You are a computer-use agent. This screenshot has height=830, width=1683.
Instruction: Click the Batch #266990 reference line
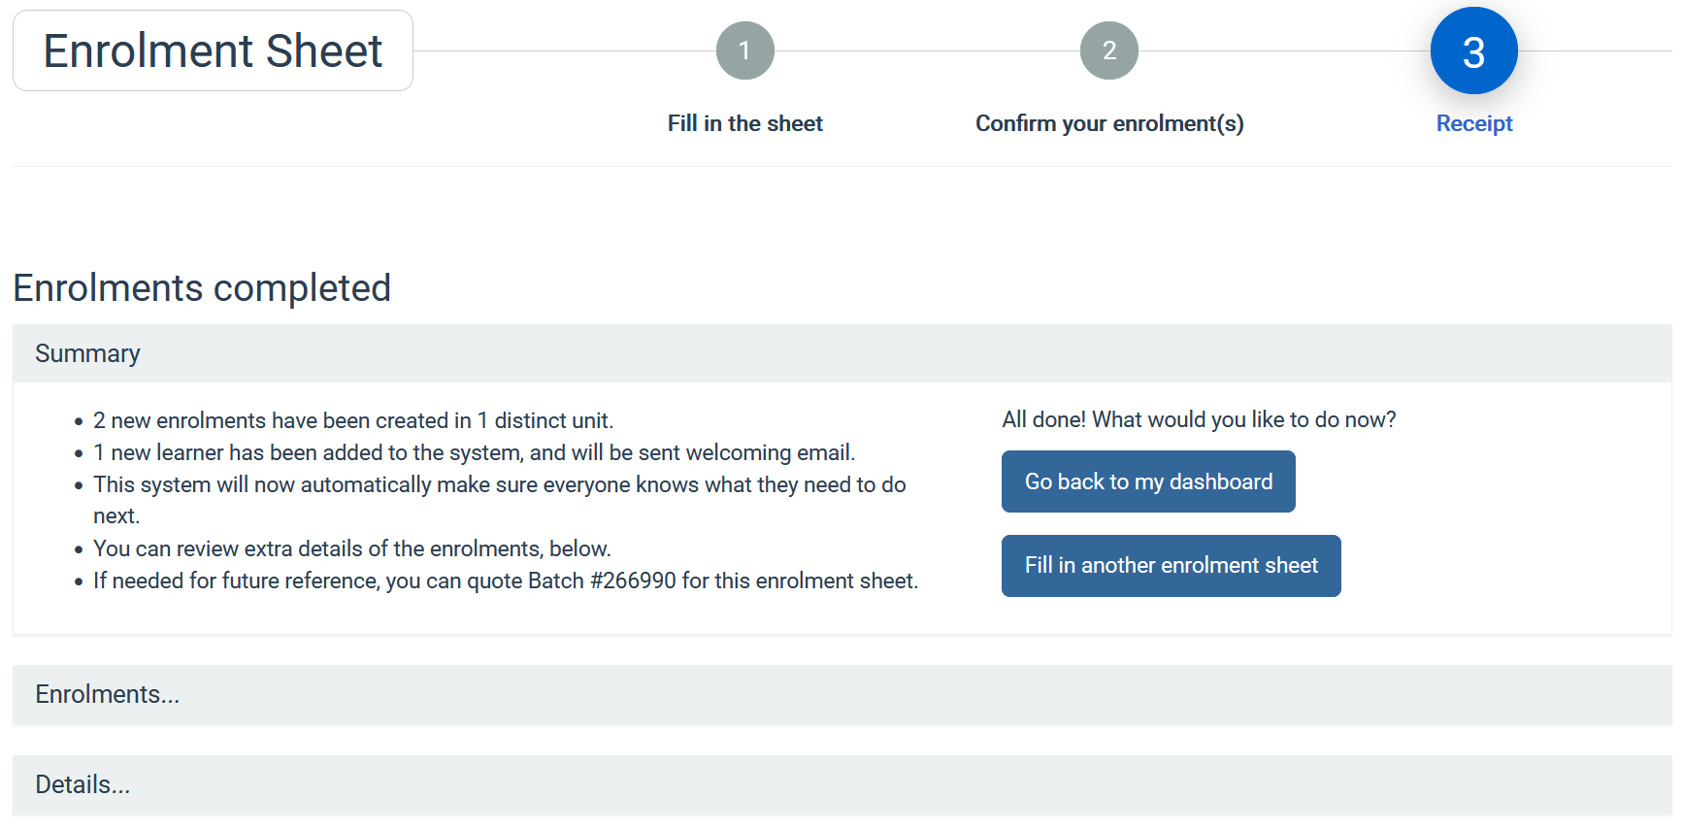tap(505, 581)
